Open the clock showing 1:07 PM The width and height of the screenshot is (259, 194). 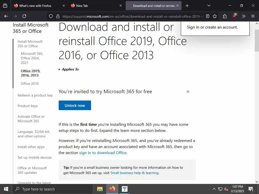coord(237,189)
